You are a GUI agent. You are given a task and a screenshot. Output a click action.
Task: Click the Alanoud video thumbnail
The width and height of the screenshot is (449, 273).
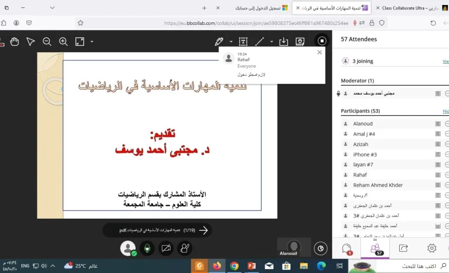point(294,247)
